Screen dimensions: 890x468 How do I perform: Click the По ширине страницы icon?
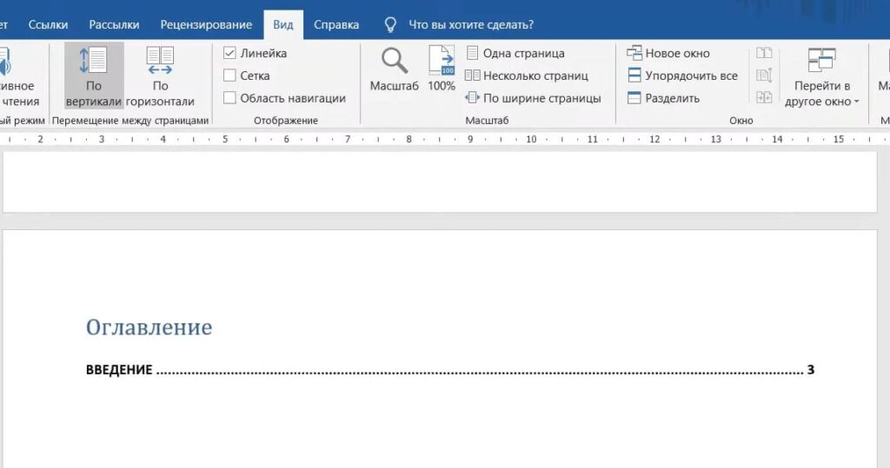pyautogui.click(x=472, y=97)
